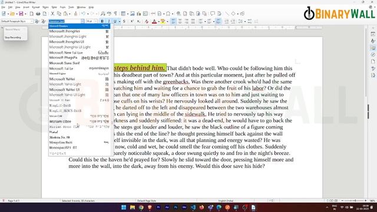Viewport: 377px width, 212px height.
Task: Open the File menu
Action: coord(3,8)
